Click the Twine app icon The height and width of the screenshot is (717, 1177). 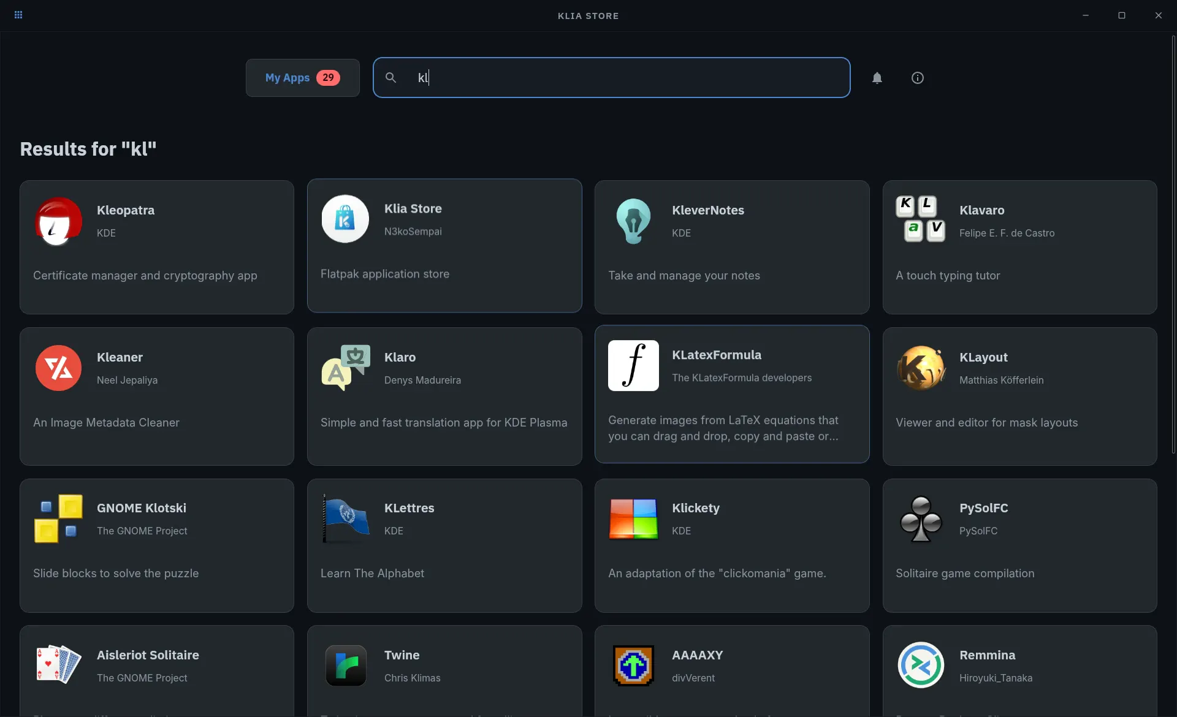[x=346, y=666]
